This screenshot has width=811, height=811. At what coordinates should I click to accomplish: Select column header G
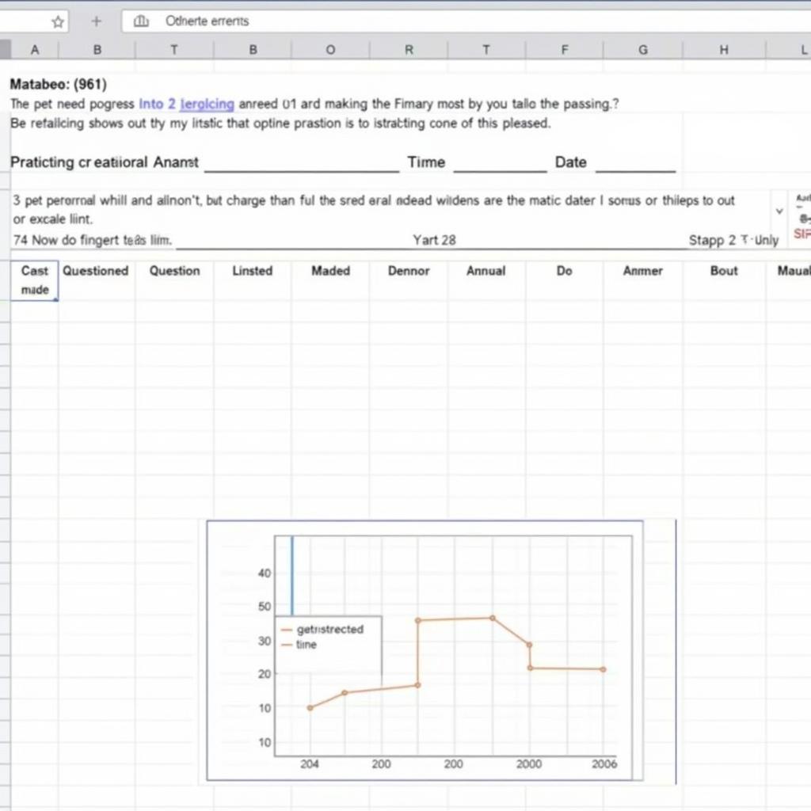(643, 50)
